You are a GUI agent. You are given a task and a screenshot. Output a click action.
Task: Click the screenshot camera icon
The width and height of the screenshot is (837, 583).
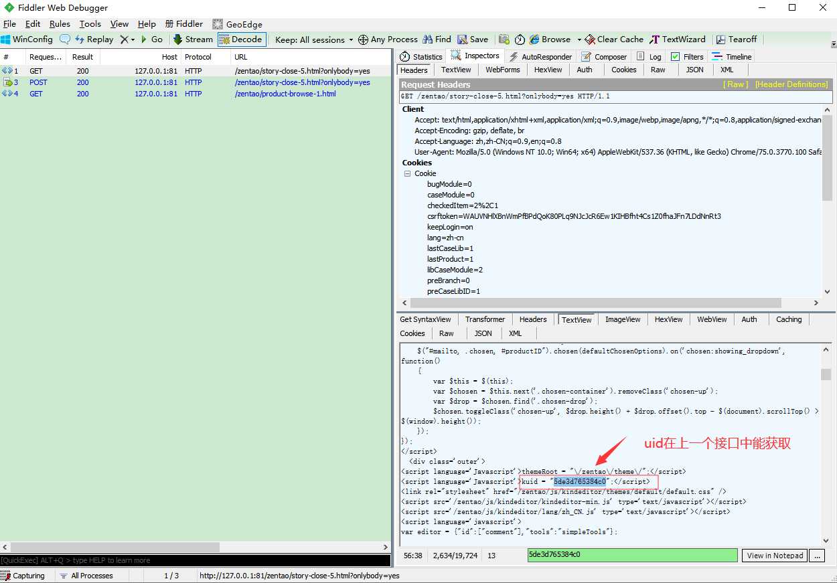504,39
